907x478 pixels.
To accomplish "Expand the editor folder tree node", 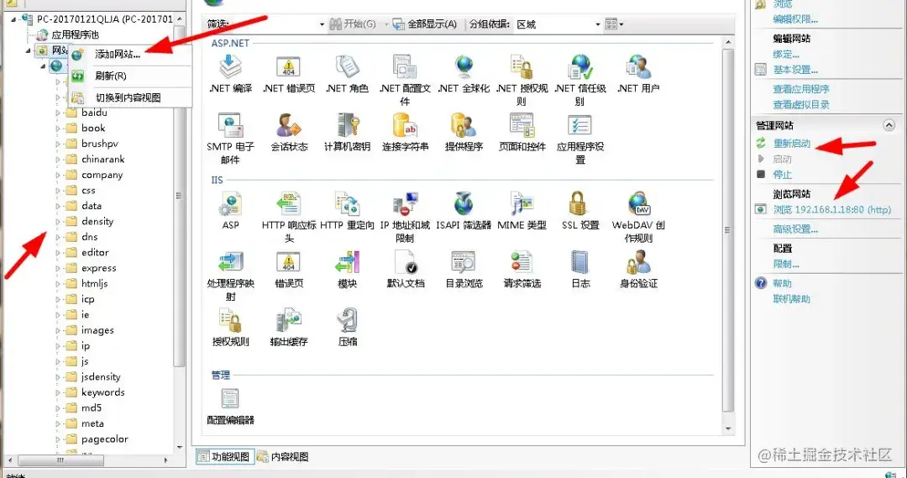I will click(x=58, y=253).
